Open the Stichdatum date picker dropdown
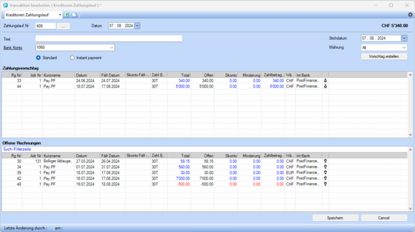This screenshot has height=232, width=415. (x=404, y=38)
